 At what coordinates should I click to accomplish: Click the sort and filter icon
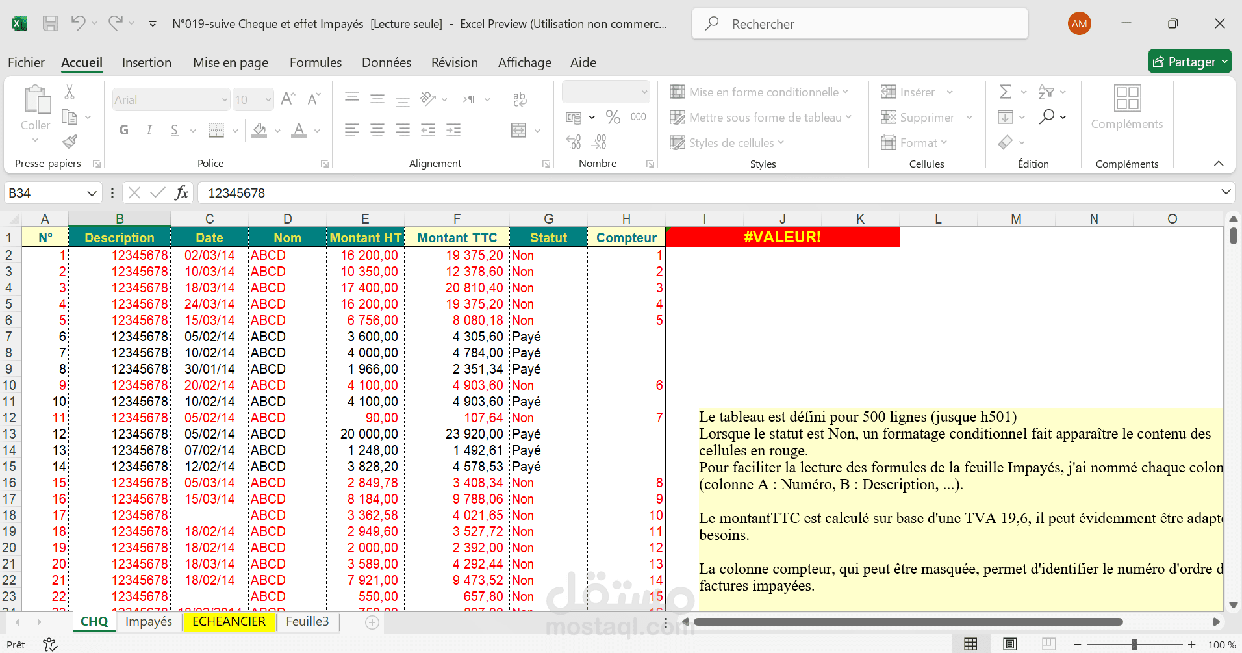(x=1046, y=92)
